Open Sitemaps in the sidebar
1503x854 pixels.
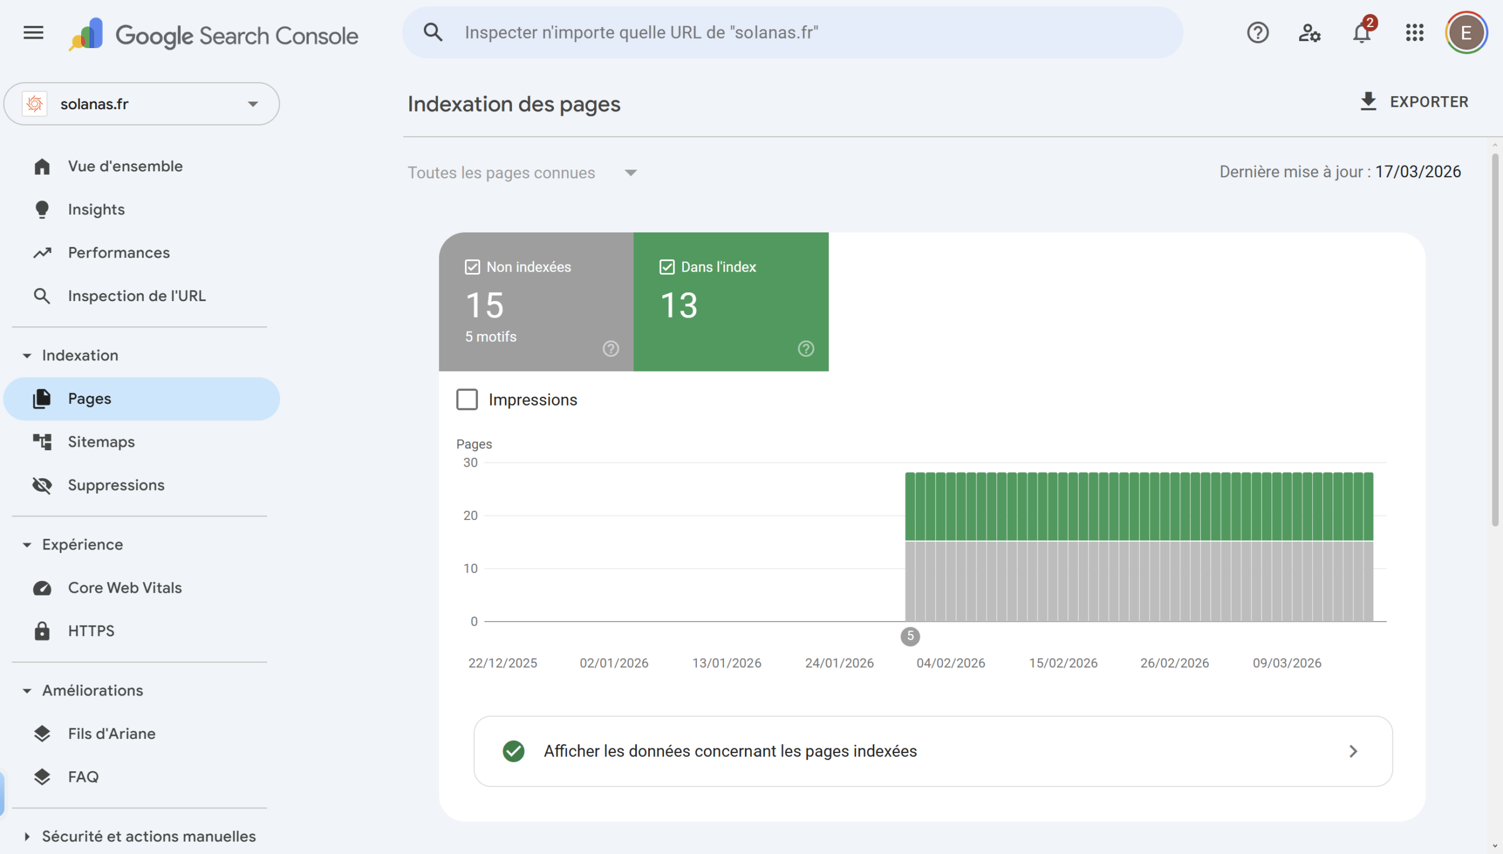tap(101, 441)
